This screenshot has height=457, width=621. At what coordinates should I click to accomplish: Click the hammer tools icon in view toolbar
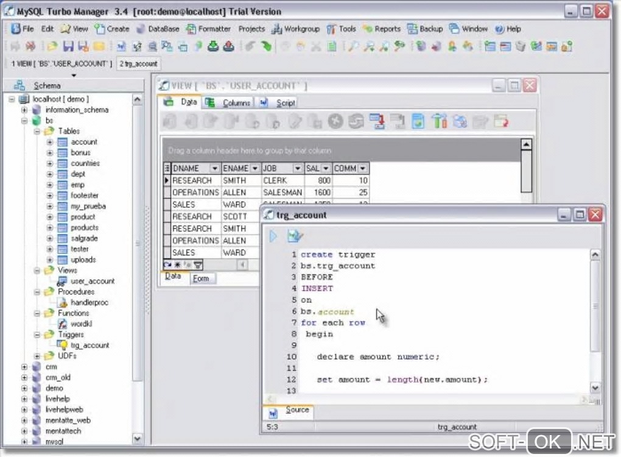pyautogui.click(x=439, y=122)
